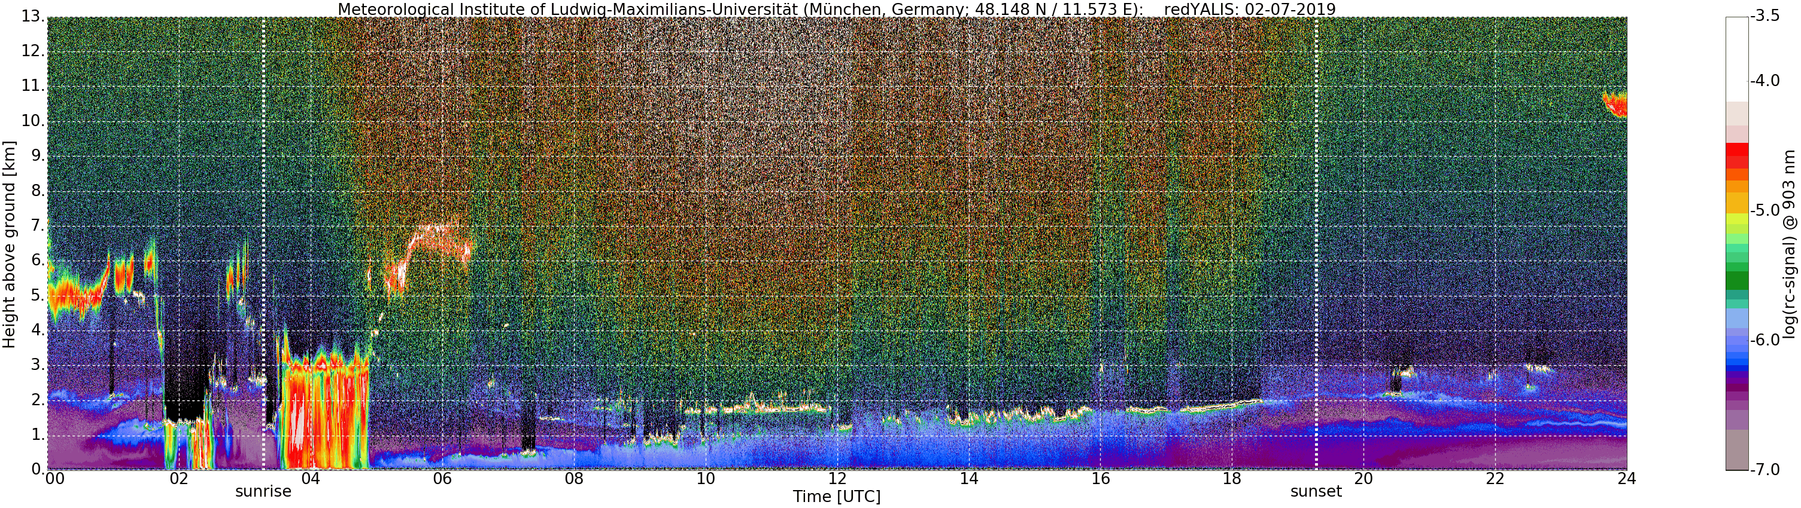Click the height axis tick label '5.'
Image resolution: width=1801 pixels, height=508 pixels.
coord(37,295)
